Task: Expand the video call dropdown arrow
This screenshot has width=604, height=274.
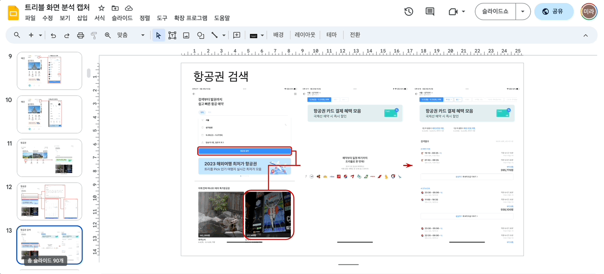Action: point(464,12)
